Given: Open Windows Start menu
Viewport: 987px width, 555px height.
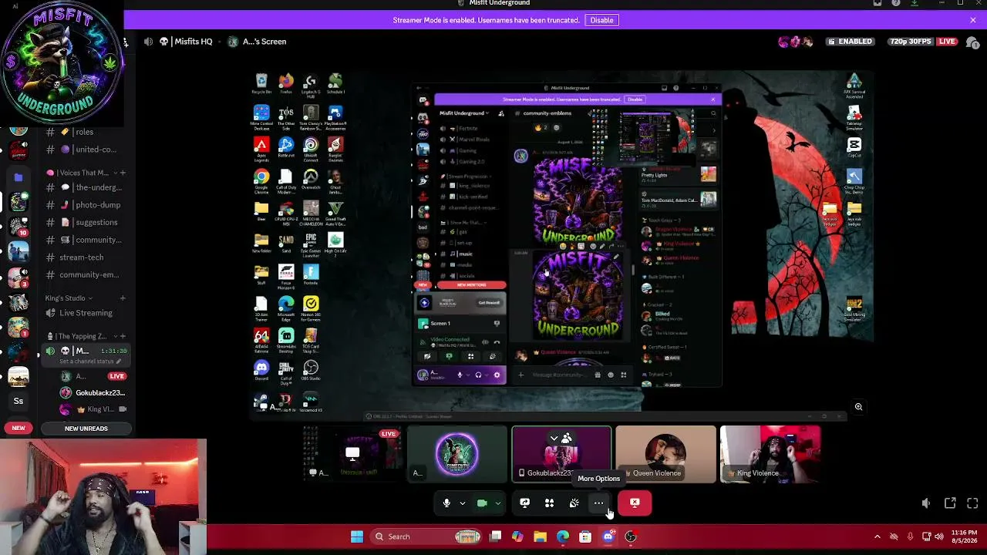Looking at the screenshot, I should (357, 536).
